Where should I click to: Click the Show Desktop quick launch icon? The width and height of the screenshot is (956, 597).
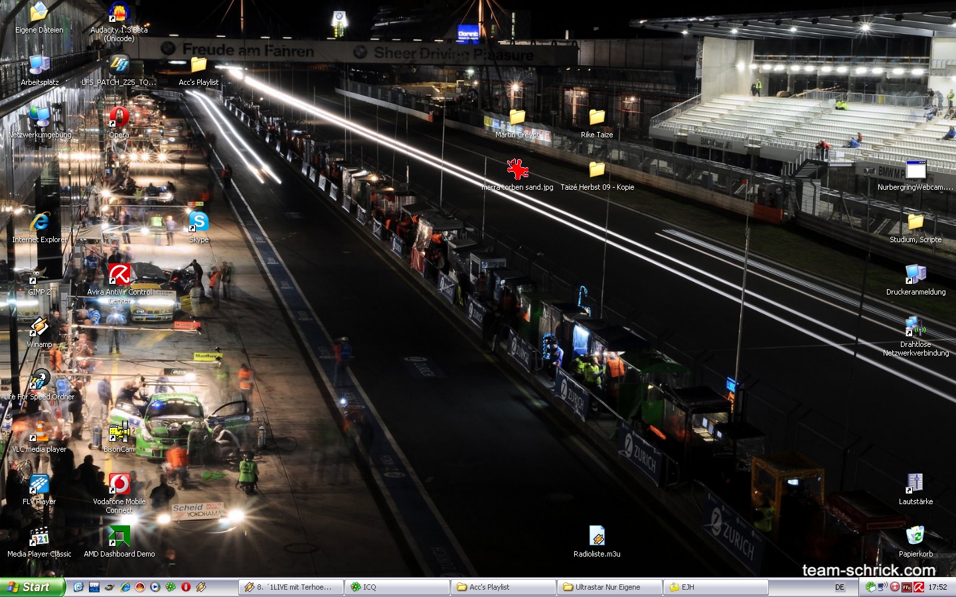[78, 587]
